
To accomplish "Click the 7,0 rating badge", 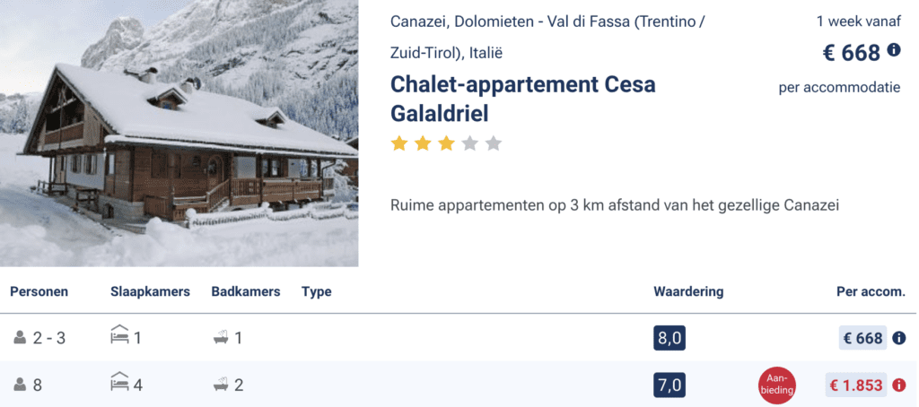I will coord(670,385).
